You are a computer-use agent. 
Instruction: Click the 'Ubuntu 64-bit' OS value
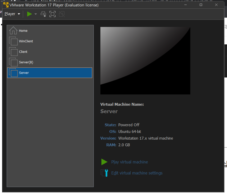(130, 131)
